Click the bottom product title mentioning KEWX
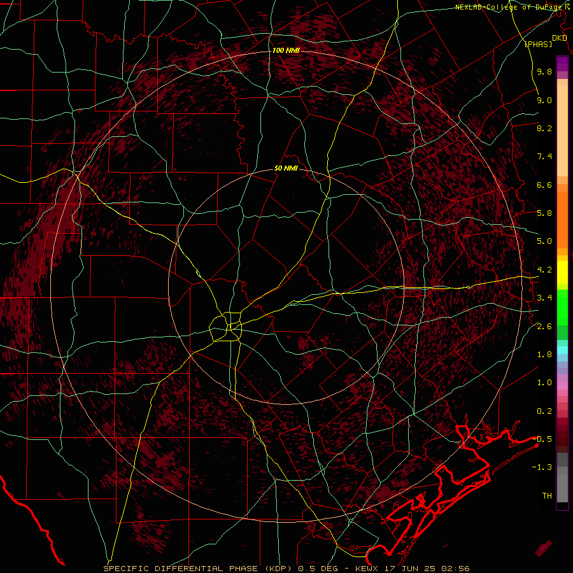The image size is (573, 573). pos(286,569)
